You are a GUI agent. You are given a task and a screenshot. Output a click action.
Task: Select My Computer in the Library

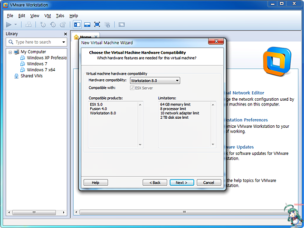(x=33, y=52)
